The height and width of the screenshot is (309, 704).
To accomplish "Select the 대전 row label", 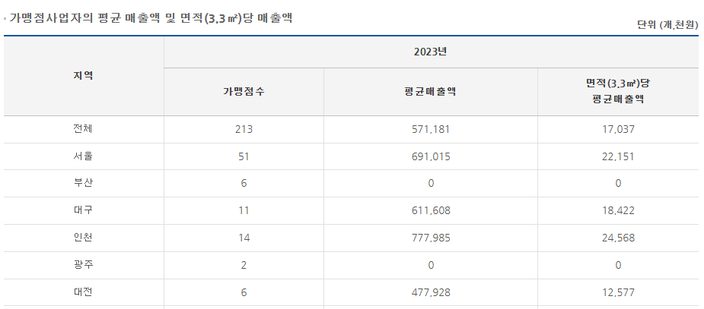I will click(x=84, y=292).
